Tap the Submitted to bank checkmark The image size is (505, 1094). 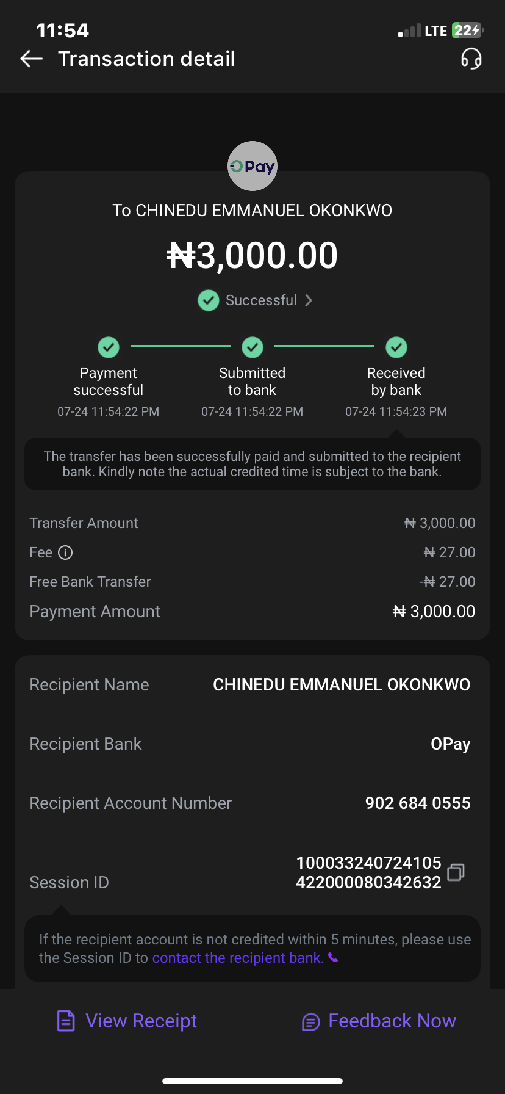(253, 347)
